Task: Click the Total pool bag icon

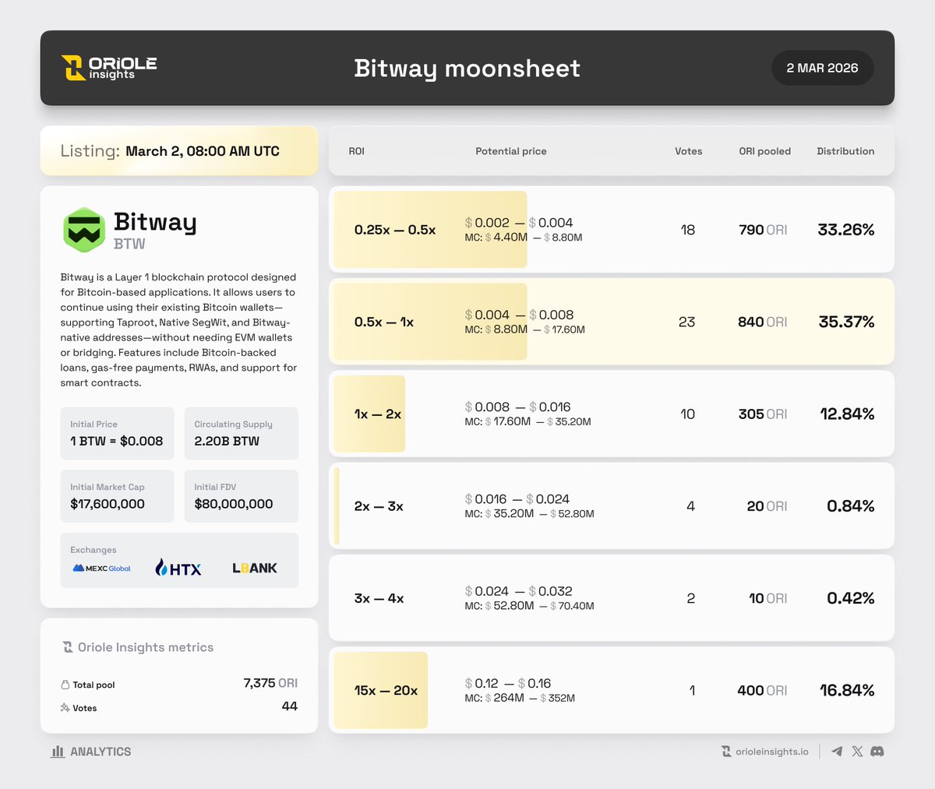Action: [65, 685]
